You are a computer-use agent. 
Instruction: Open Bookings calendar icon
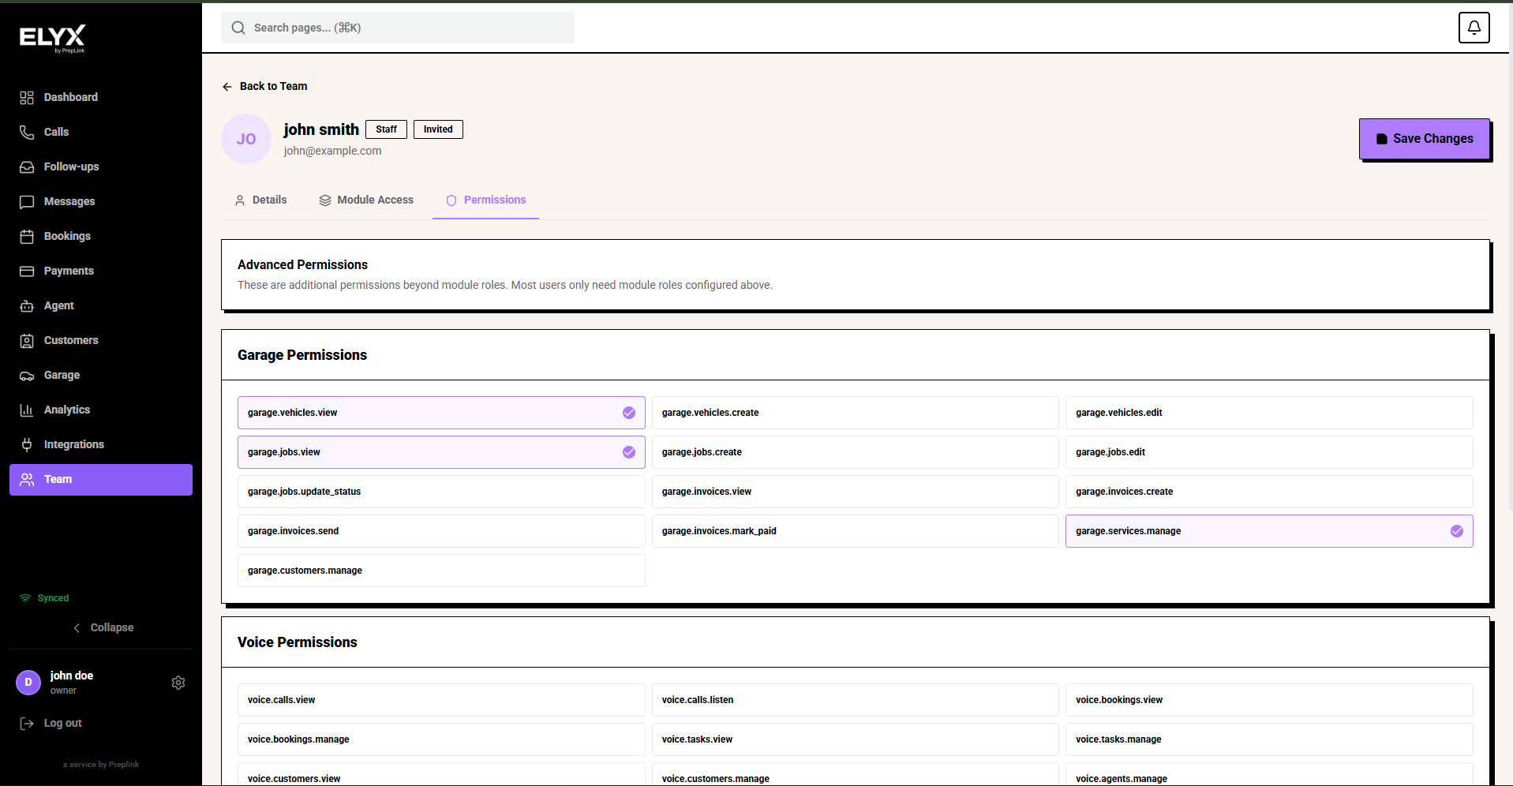tap(27, 236)
